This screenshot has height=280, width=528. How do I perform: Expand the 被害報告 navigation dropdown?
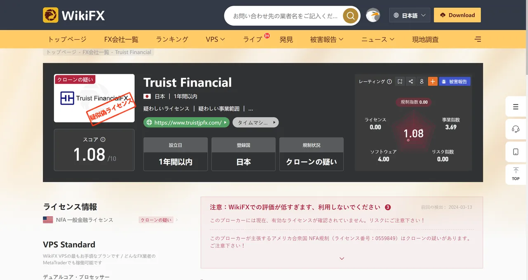pos(327,39)
